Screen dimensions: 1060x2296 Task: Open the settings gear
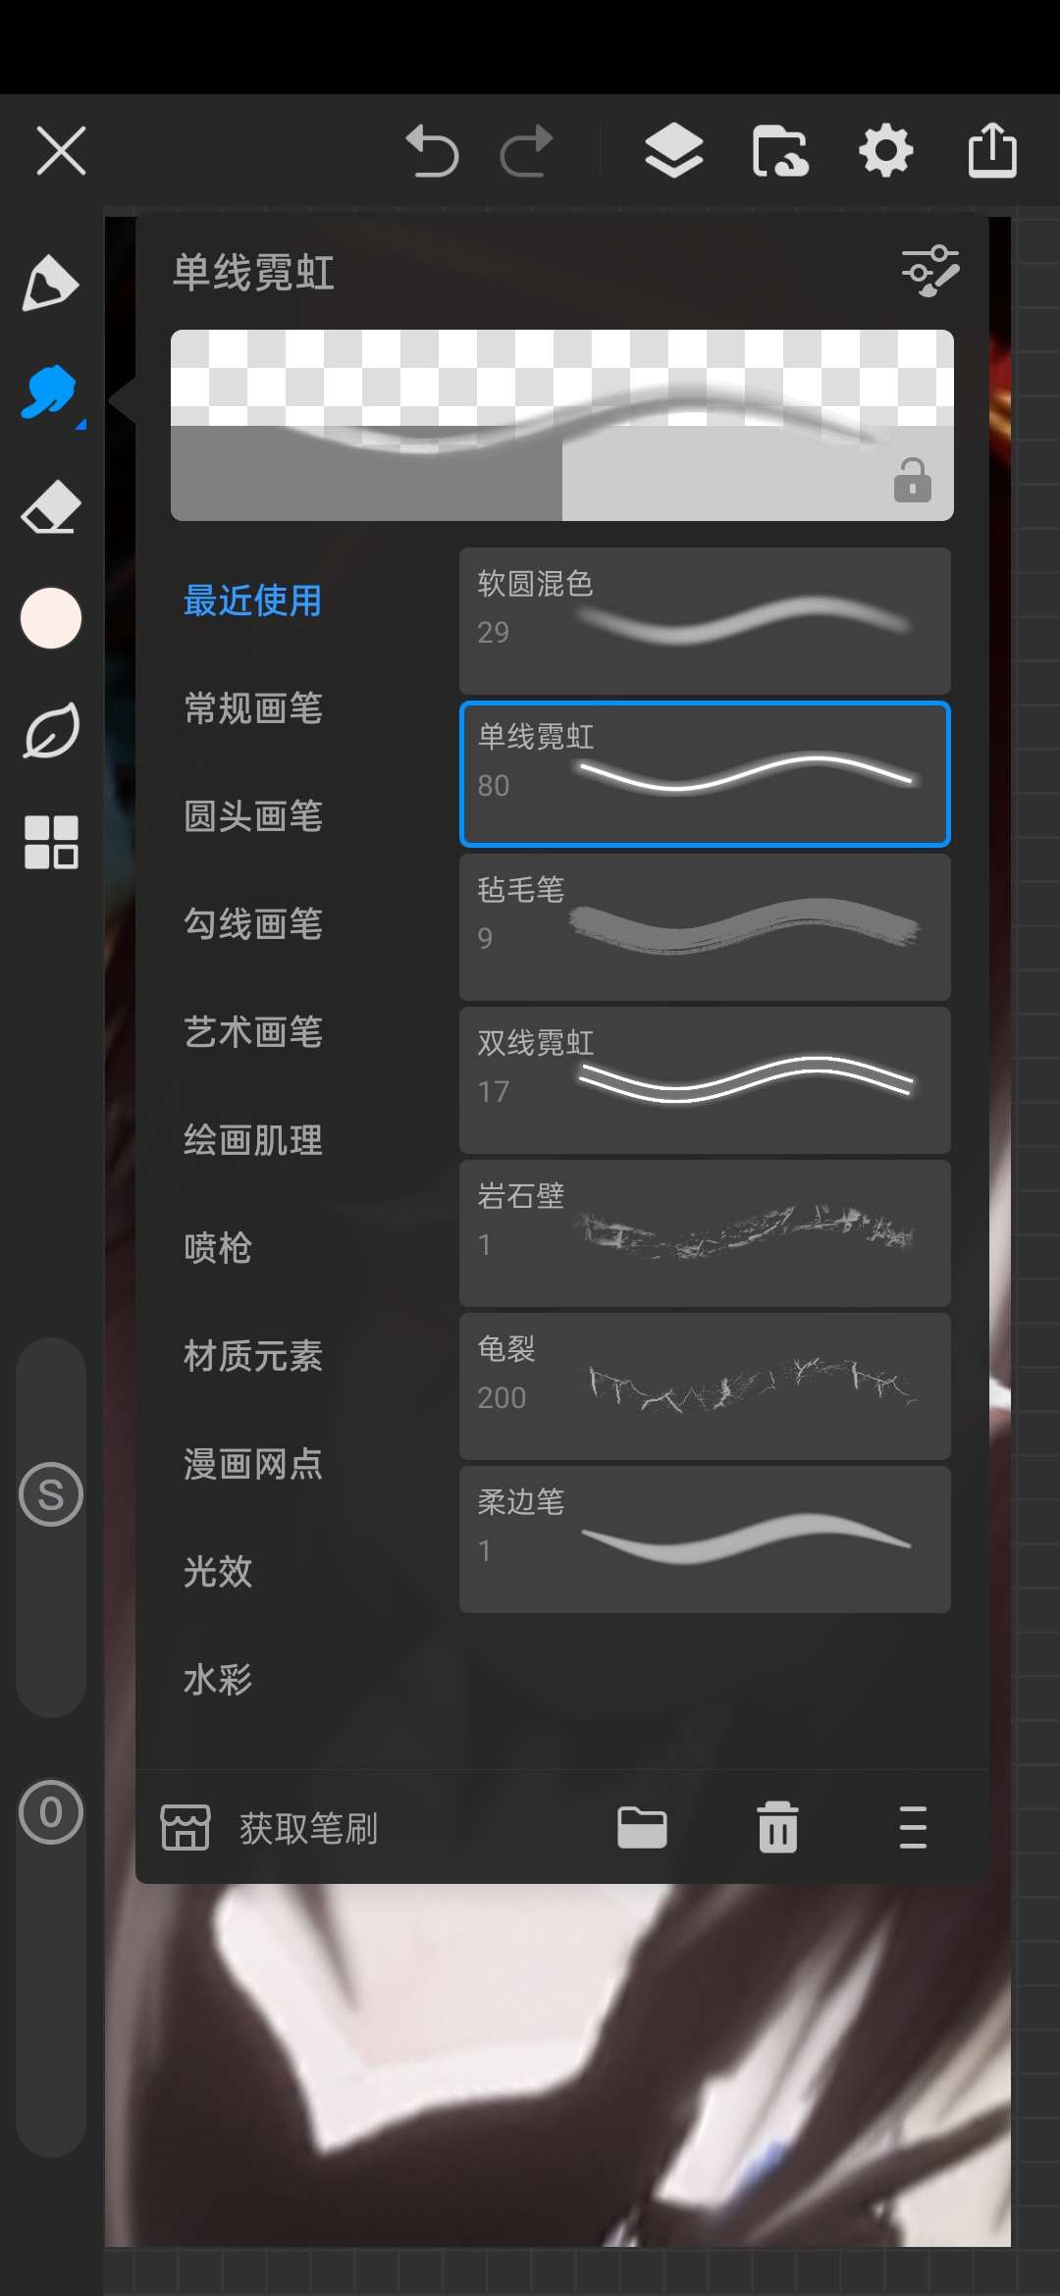tap(886, 151)
